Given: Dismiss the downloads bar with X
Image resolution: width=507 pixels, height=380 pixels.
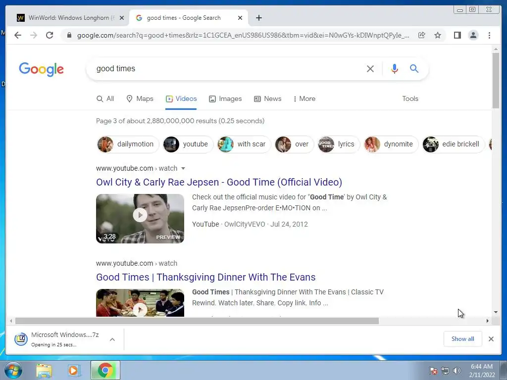Looking at the screenshot, I should pyautogui.click(x=491, y=339).
